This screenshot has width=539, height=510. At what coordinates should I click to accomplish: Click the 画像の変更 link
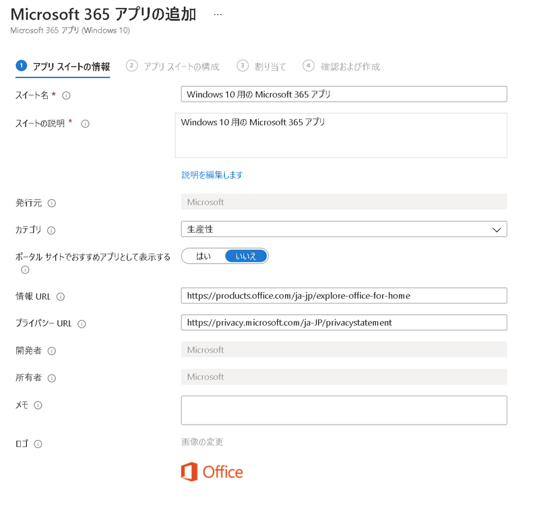tap(202, 441)
